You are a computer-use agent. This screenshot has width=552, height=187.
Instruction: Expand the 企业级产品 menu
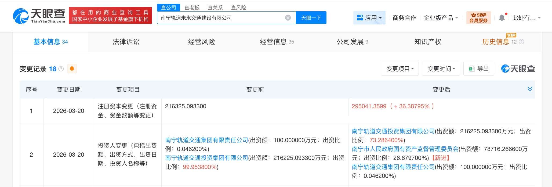pyautogui.click(x=441, y=18)
